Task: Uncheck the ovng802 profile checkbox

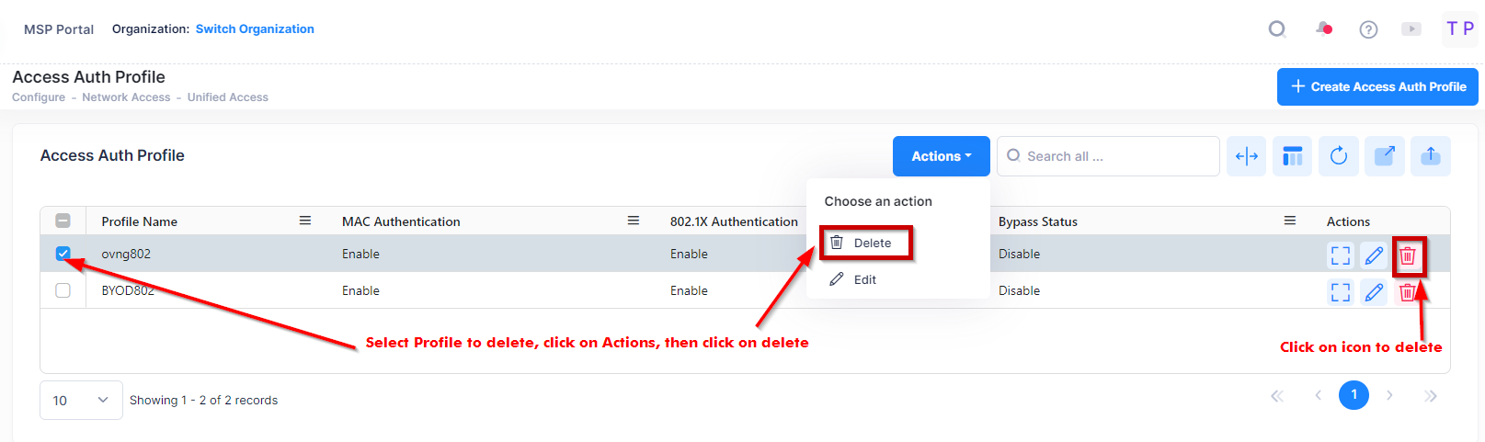Action: point(63,254)
